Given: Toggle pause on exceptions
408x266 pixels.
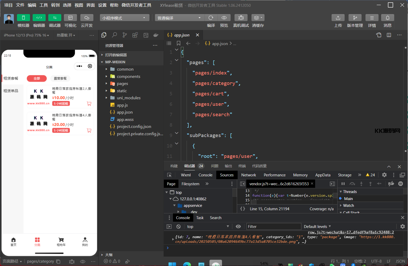Looking at the screenshot, I should (400, 184).
